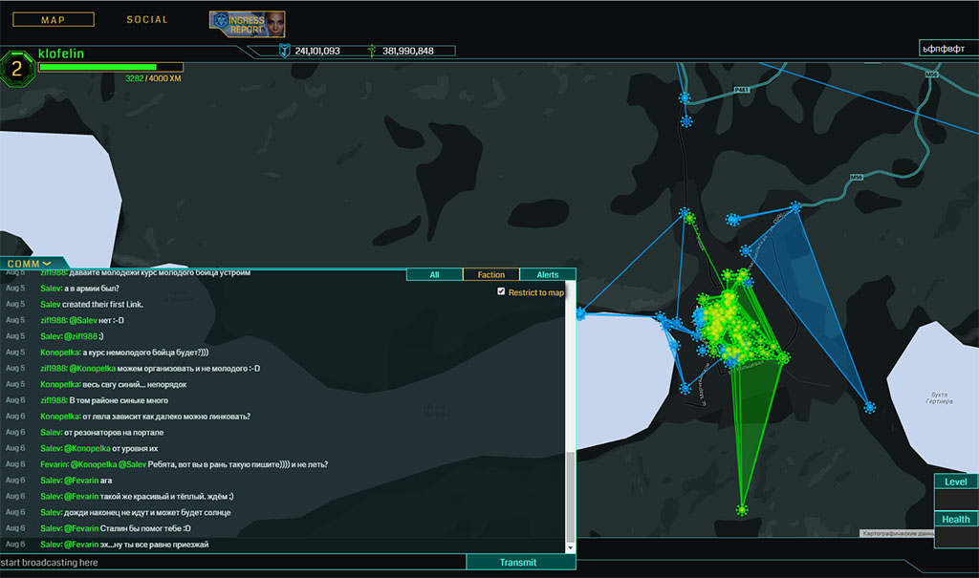Click the klofelin agent name
This screenshot has width=979, height=578.
coord(61,54)
